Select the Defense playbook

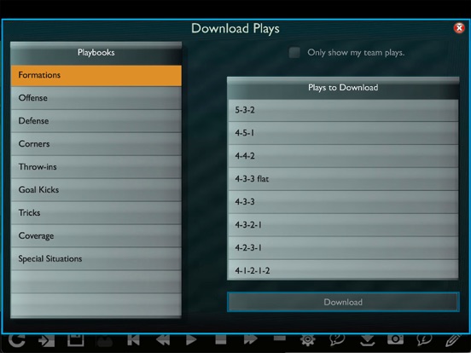(x=96, y=121)
